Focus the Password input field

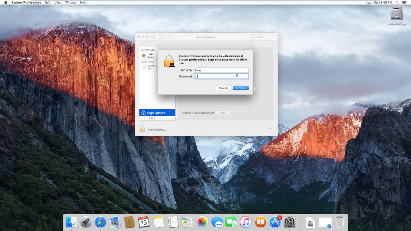[x=221, y=76]
